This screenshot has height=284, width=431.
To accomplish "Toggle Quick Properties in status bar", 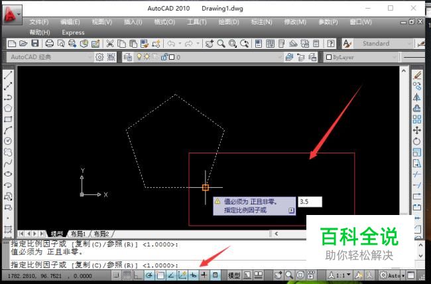I will [215, 275].
